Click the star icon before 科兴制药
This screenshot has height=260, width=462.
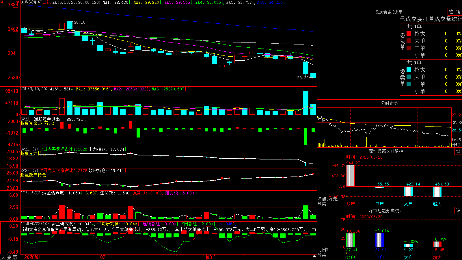click(23, 2)
